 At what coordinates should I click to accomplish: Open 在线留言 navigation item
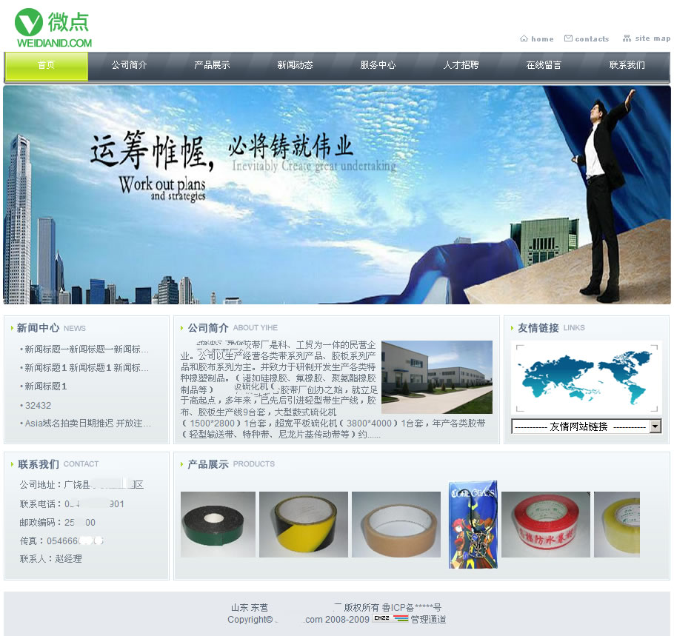click(x=544, y=66)
